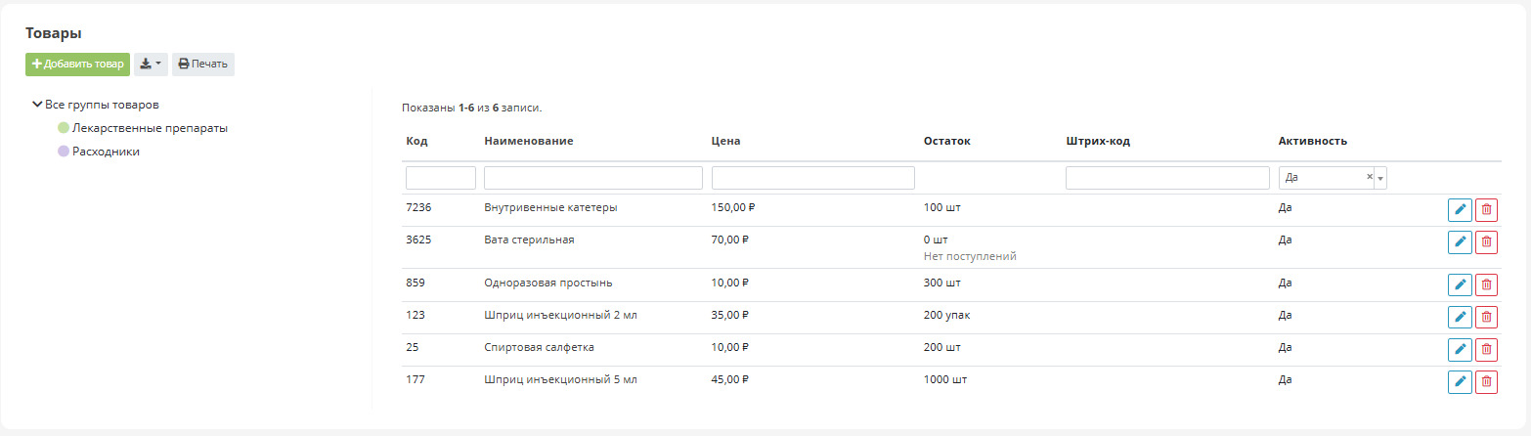Sort products by Цена column header
The height and width of the screenshot is (436, 1531).
coord(725,141)
